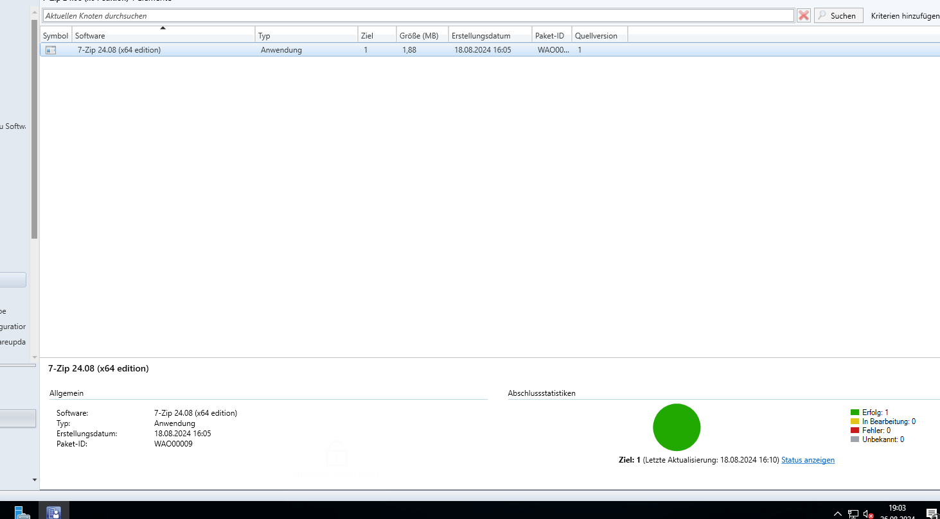Click the 'Fehler: 0' legend label
Screen dimensions: 940x519
pyautogui.click(x=876, y=430)
